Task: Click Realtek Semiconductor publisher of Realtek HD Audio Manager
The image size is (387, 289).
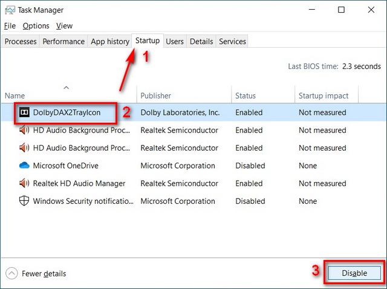Action: [x=179, y=183]
